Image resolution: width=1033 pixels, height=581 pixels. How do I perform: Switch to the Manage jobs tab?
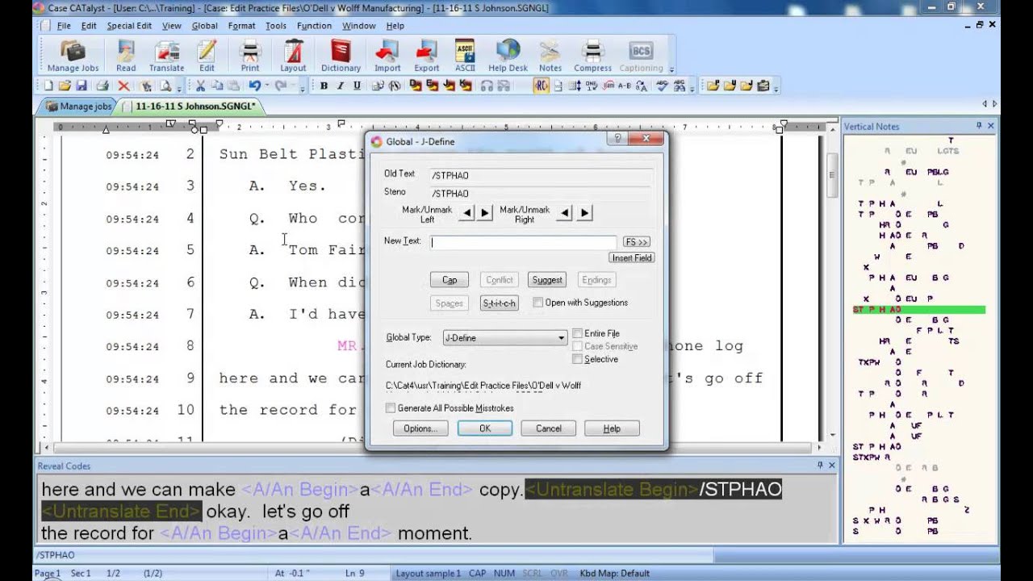click(x=78, y=106)
